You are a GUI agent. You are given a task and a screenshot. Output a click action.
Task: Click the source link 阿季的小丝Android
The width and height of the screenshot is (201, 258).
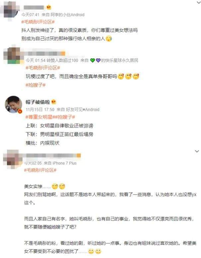[x=67, y=15]
